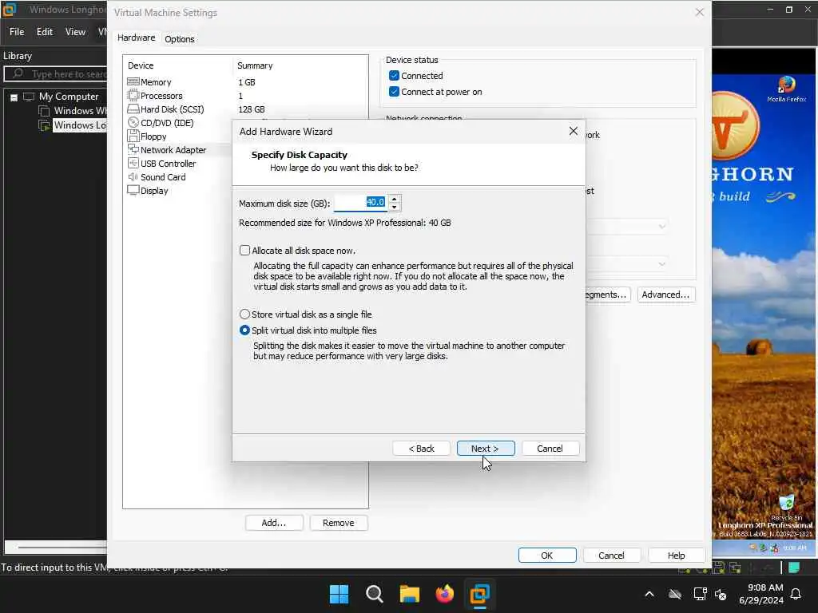Toggle the Connected checkbox
Viewport: 818px width, 613px height.
click(395, 76)
